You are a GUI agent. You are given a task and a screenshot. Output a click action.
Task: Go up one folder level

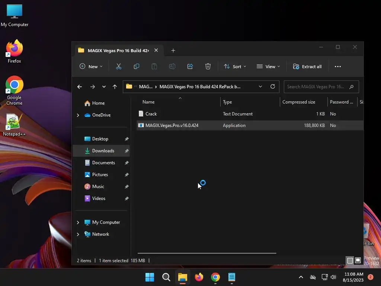coord(115,87)
